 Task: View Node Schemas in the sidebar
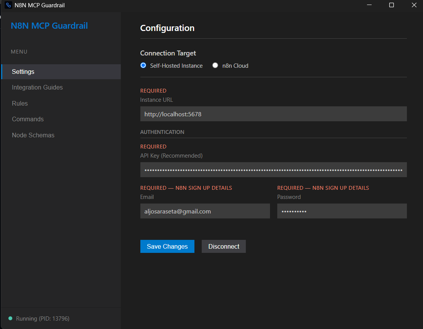pyautogui.click(x=33, y=135)
